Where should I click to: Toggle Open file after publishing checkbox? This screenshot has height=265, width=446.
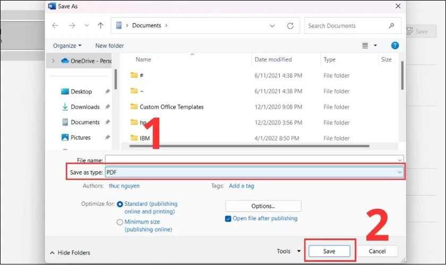228,219
